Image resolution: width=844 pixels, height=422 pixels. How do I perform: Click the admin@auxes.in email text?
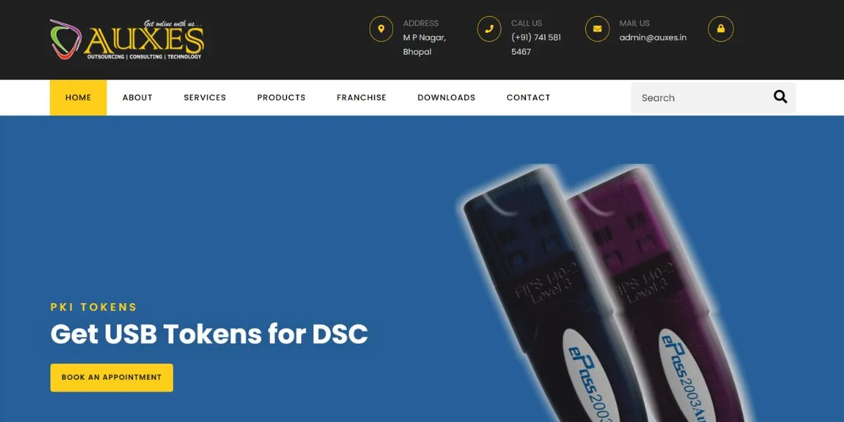(653, 37)
